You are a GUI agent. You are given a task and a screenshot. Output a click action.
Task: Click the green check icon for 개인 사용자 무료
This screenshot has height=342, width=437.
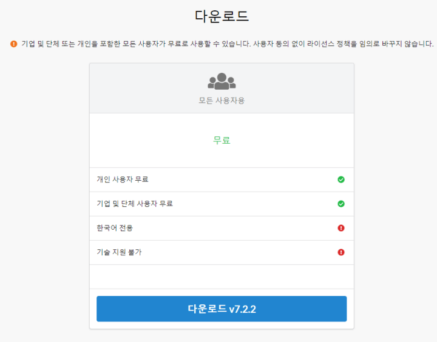coord(341,179)
